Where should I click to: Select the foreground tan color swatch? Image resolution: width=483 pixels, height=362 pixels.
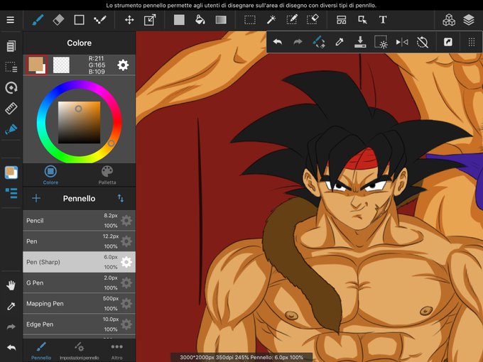[x=37, y=65]
